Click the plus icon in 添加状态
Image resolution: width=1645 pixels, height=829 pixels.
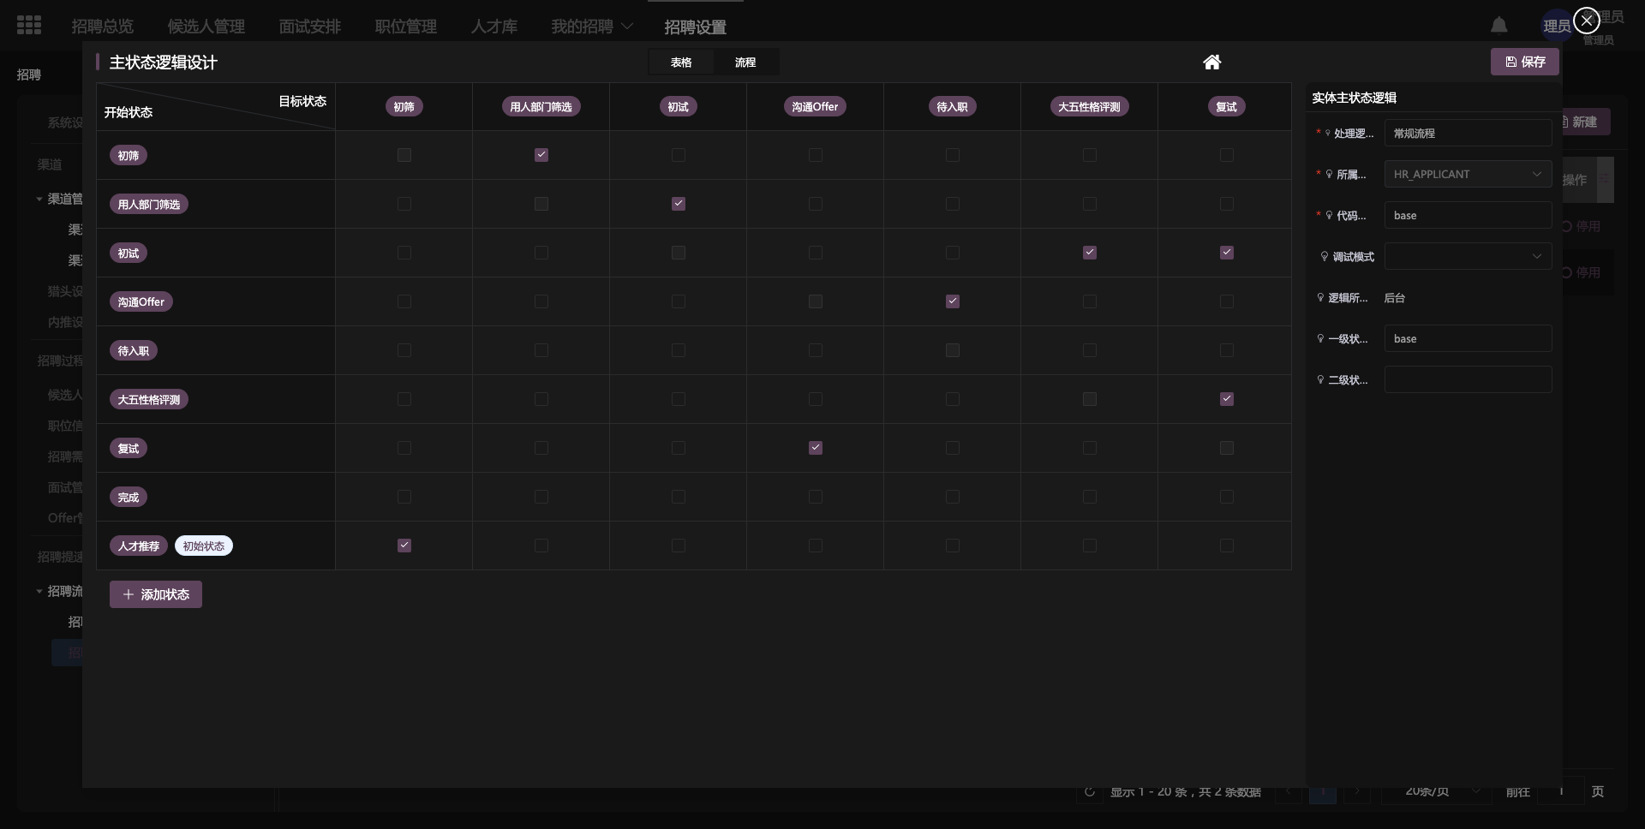pyautogui.click(x=129, y=594)
